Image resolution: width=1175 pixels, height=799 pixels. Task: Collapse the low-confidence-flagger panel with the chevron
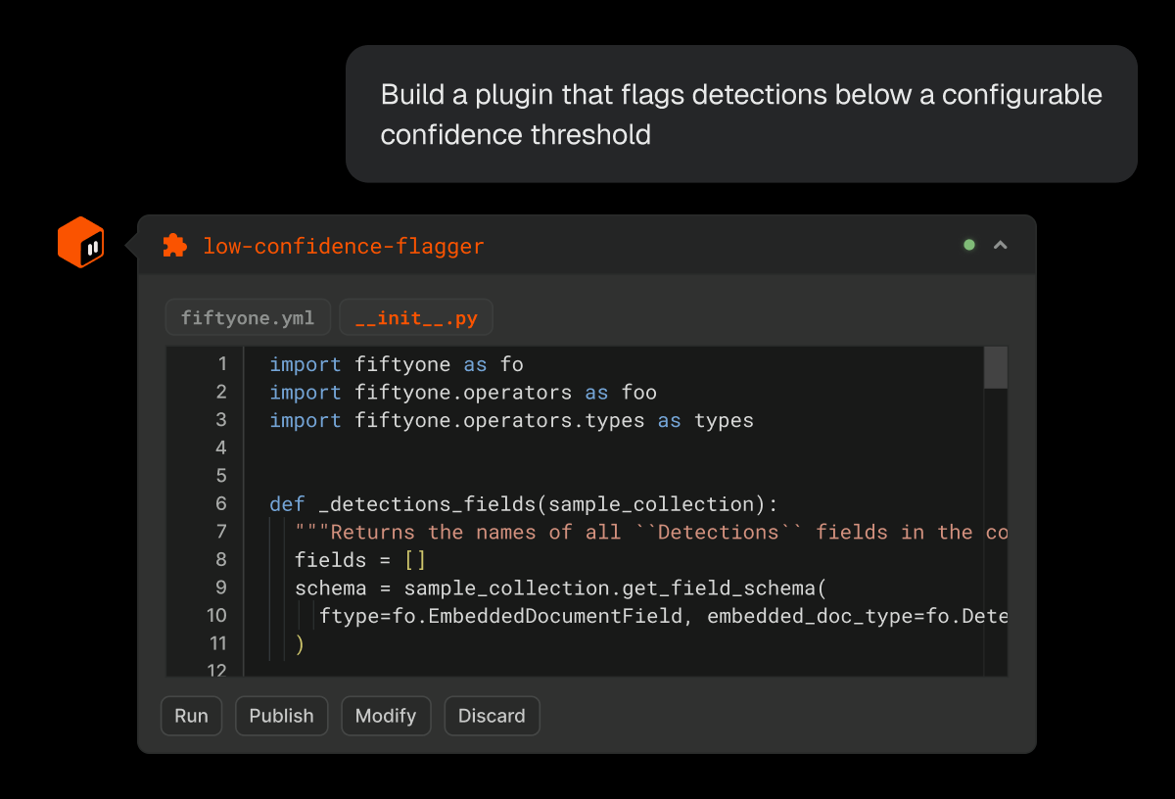click(1001, 245)
